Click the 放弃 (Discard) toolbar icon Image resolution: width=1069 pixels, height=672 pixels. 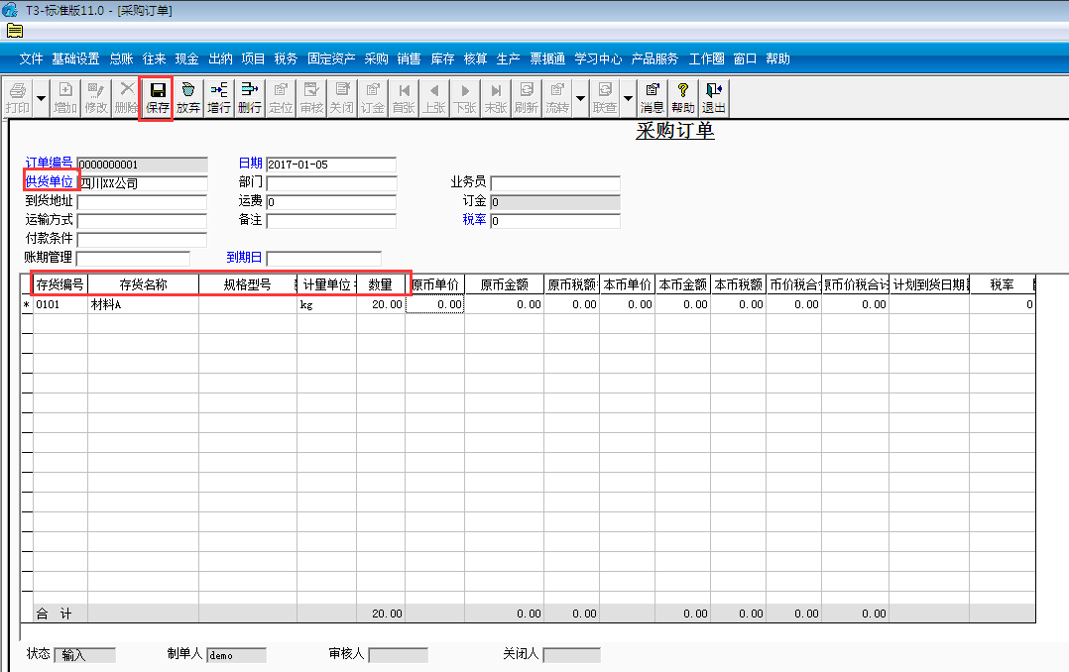click(x=188, y=98)
